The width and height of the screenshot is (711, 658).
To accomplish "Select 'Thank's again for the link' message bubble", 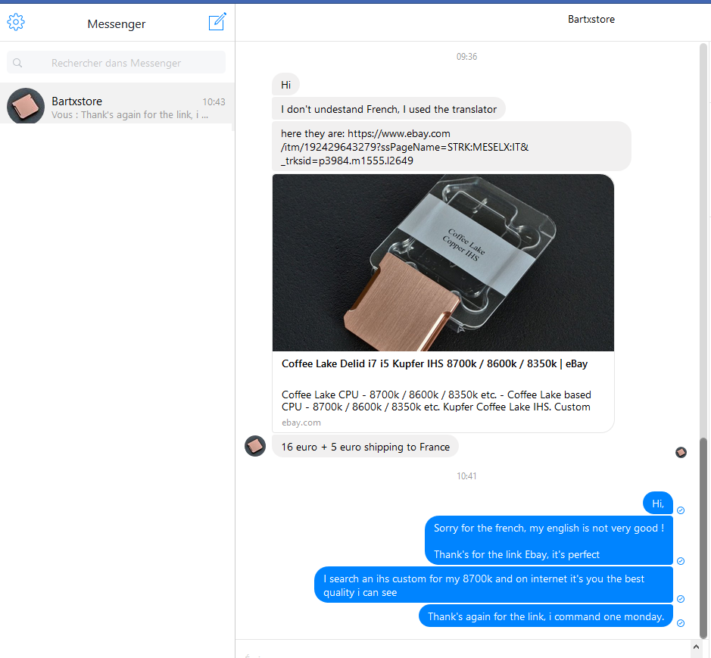I will [x=545, y=616].
